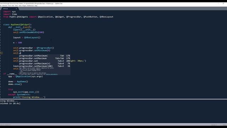Click the self.progressBar = QProgressBar() line
The image size is (227, 128).
[x=34, y=48]
